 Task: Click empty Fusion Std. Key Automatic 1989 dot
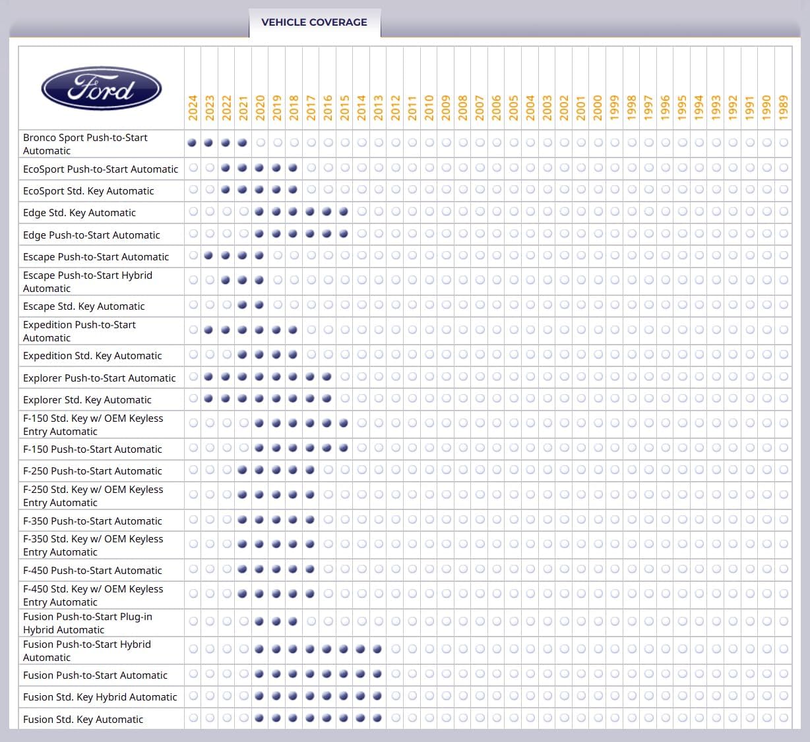point(783,718)
